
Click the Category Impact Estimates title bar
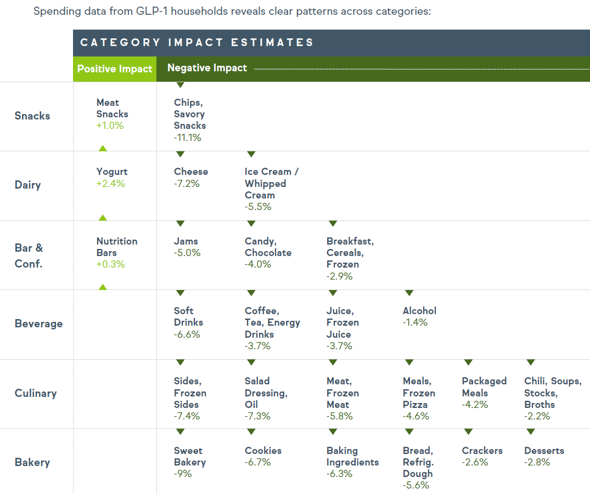pos(196,43)
